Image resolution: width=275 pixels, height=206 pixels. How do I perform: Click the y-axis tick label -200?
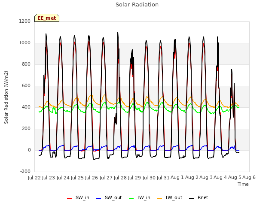[x=25, y=172]
